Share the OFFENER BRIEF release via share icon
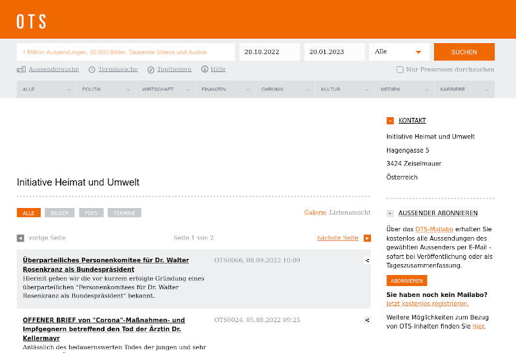516x353 pixels. coord(367,320)
